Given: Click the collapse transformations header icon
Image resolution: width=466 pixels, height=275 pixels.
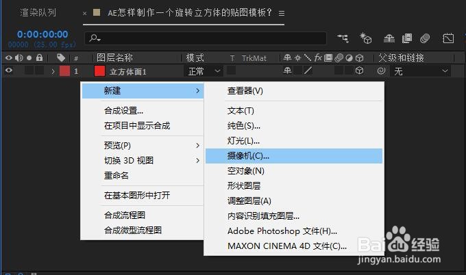Looking at the screenshot, I should (x=297, y=57).
